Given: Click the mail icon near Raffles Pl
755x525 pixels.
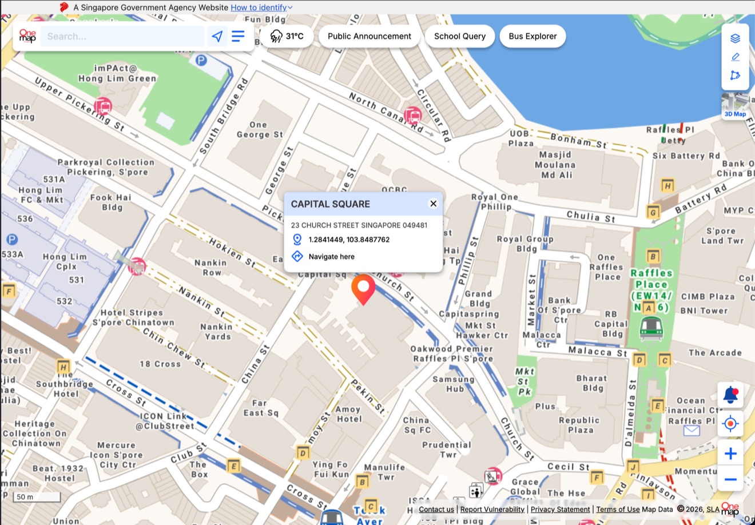Looking at the screenshot, I should (692, 430).
